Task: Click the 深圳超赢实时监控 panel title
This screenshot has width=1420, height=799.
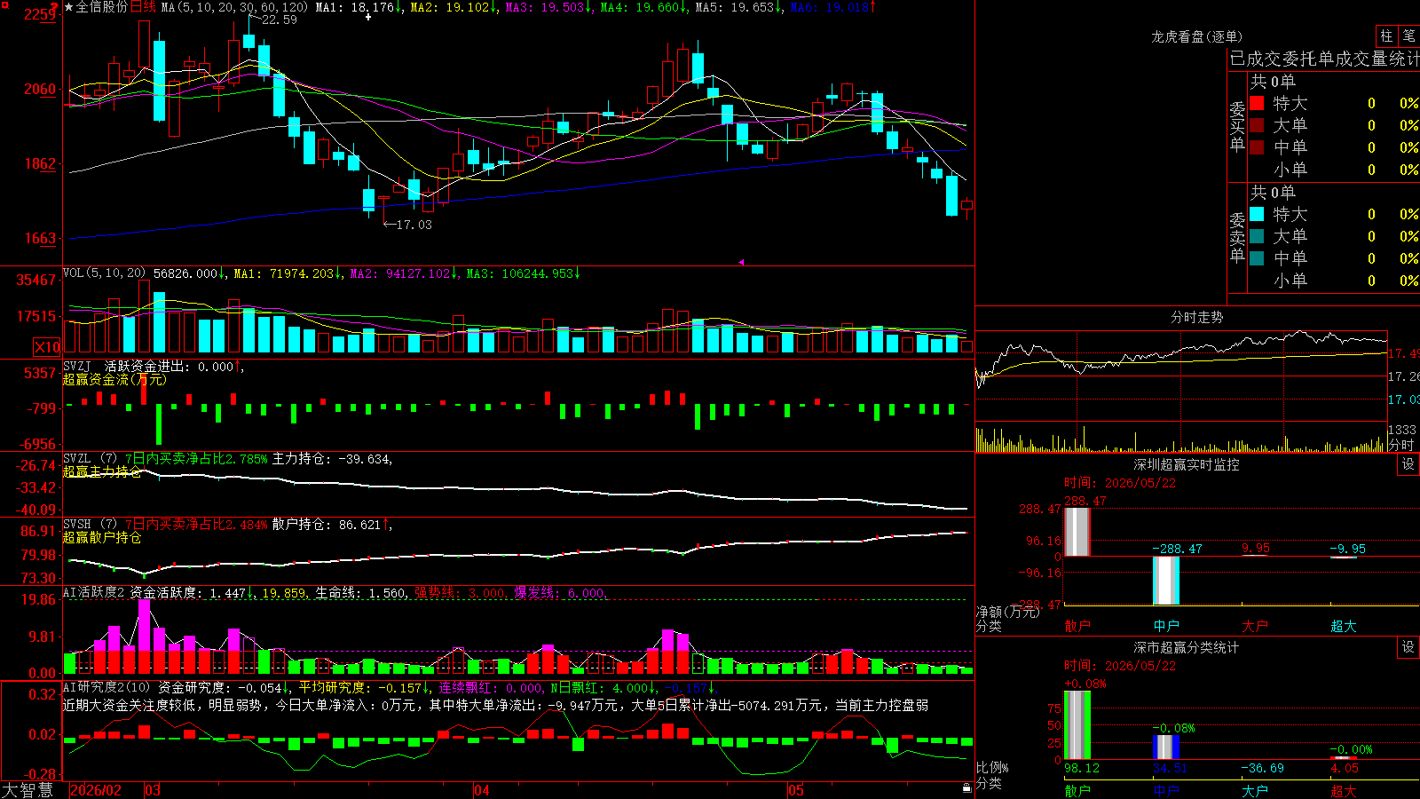Action: (x=1187, y=464)
